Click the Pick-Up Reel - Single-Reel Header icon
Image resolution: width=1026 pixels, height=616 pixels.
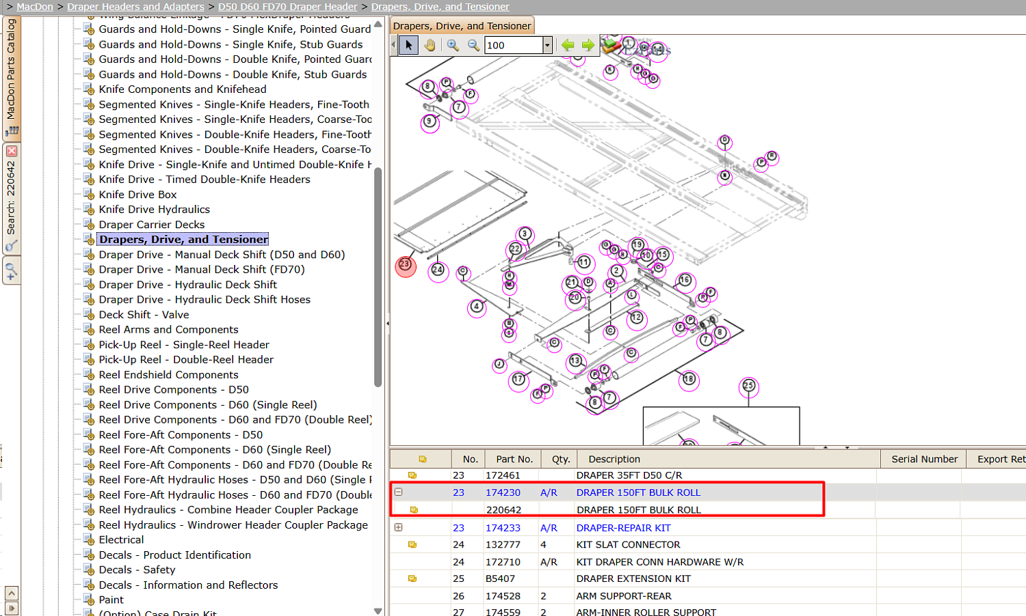coord(89,344)
